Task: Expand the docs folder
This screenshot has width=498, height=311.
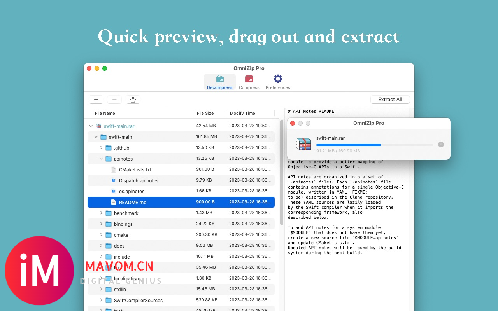Action: click(101, 246)
